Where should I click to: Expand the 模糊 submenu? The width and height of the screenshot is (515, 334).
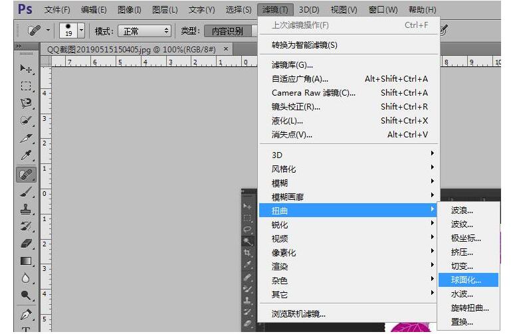coord(349,183)
